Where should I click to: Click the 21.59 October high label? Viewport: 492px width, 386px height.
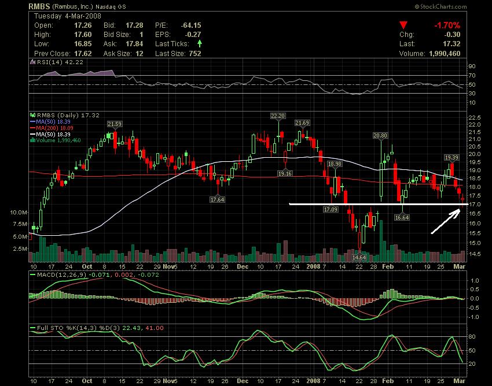tap(115, 124)
